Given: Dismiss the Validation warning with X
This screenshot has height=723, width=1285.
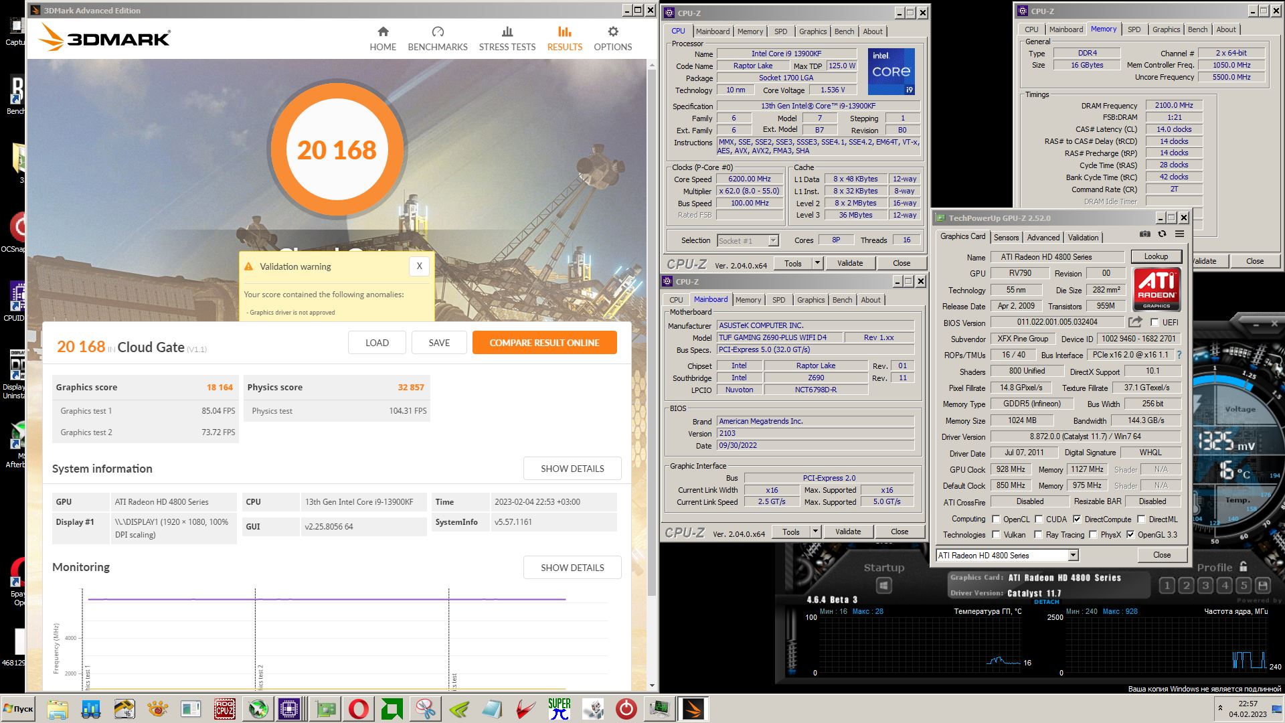Looking at the screenshot, I should coord(419,266).
